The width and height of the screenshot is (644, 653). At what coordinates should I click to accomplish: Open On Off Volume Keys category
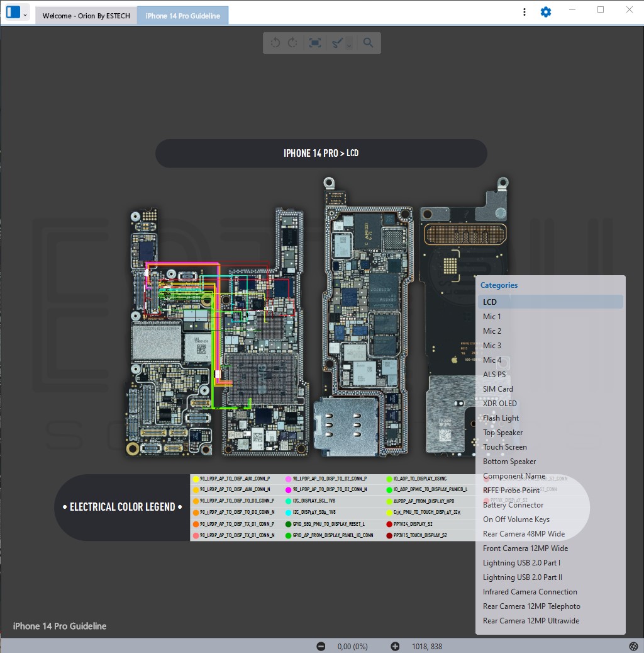(550, 520)
